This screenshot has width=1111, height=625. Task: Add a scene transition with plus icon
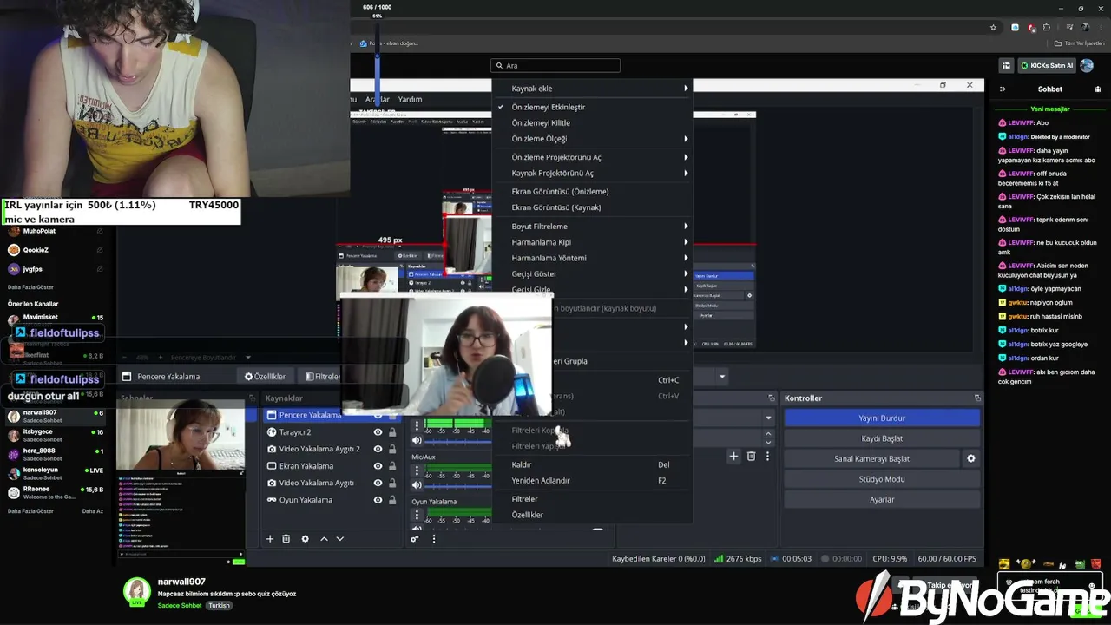pyautogui.click(x=733, y=456)
